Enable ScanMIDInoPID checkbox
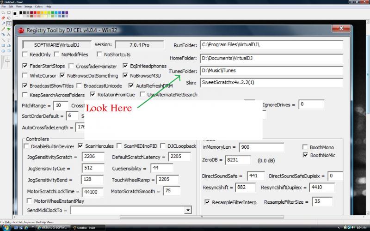The width and height of the screenshot is (370, 231). click(x=119, y=146)
